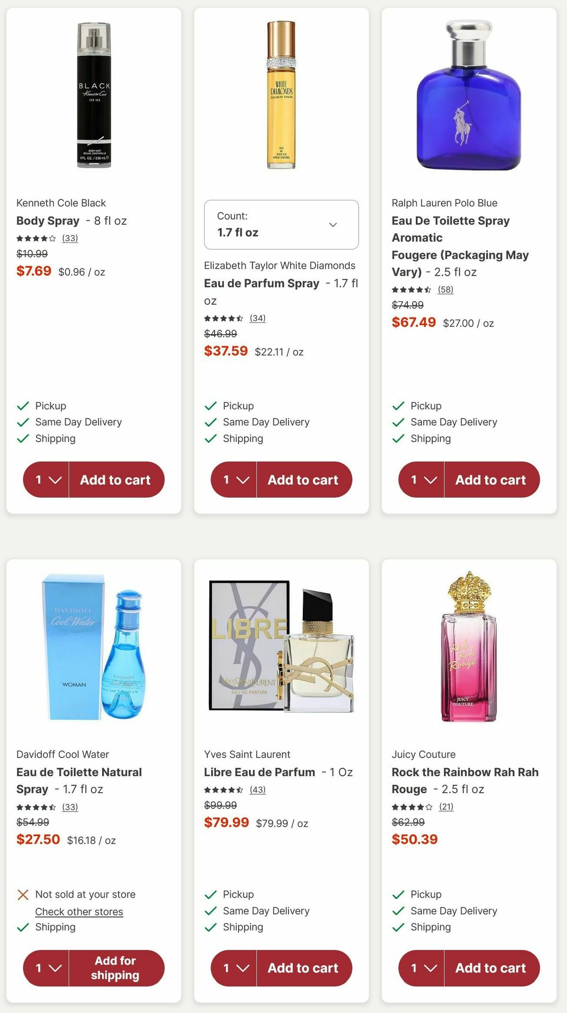The height and width of the screenshot is (1013, 567).
Task: Open (43) reviews for Libre Eau de Parfum
Action: [x=258, y=790]
